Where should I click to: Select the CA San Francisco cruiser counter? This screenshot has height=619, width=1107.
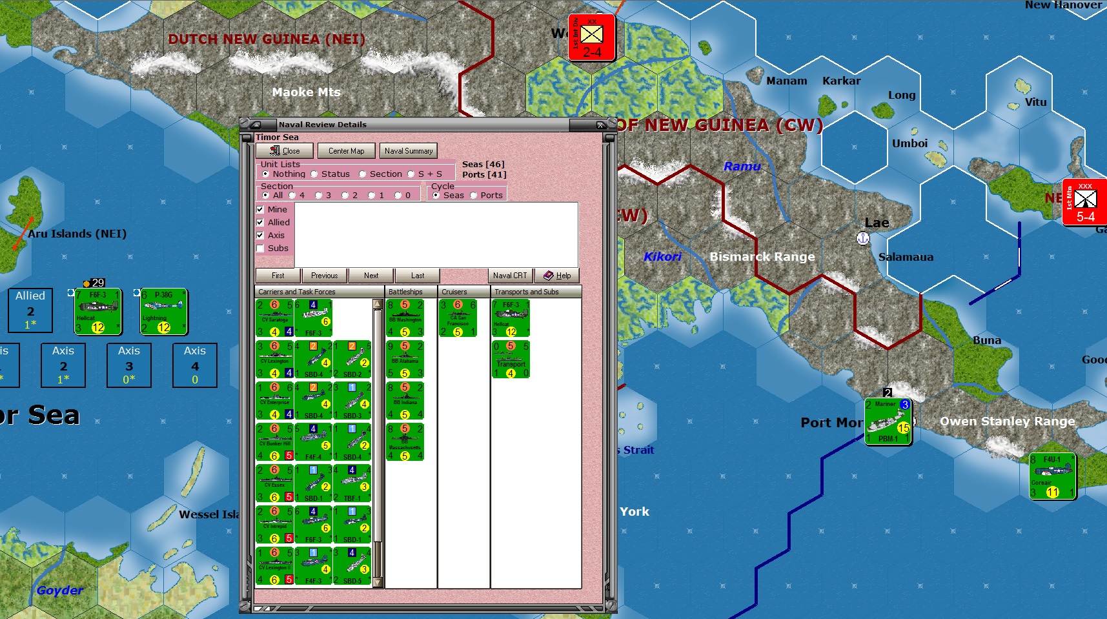pos(458,318)
